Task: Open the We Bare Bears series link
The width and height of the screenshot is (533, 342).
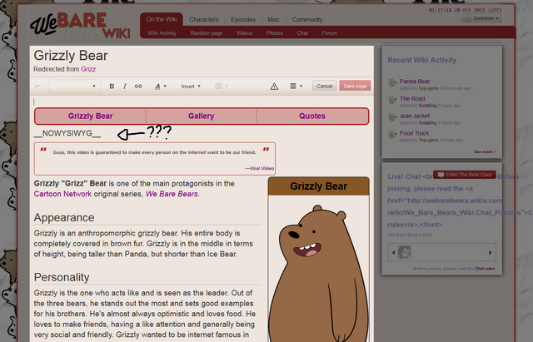Action: 172,194
